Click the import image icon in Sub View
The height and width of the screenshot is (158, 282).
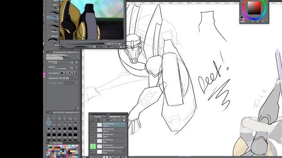tap(121, 47)
